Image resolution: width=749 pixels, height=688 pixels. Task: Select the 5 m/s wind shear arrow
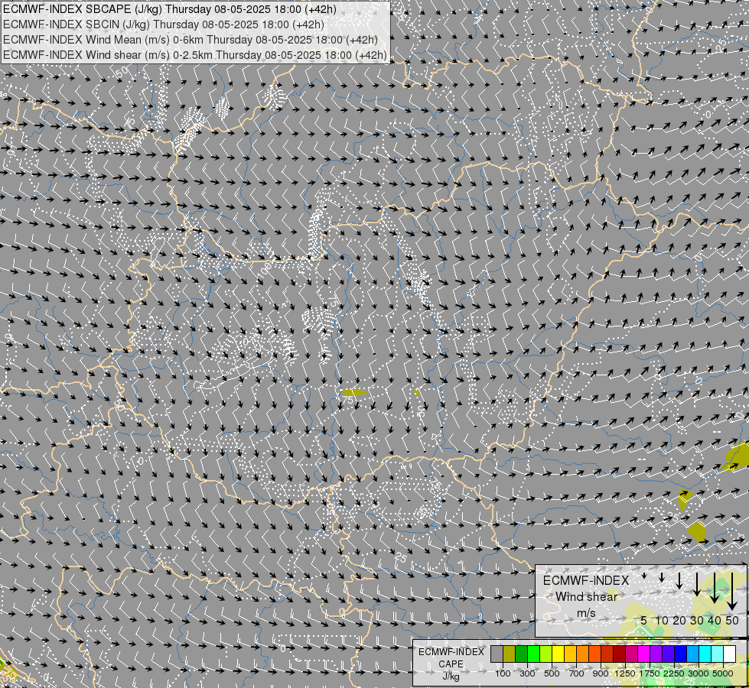pos(644,576)
